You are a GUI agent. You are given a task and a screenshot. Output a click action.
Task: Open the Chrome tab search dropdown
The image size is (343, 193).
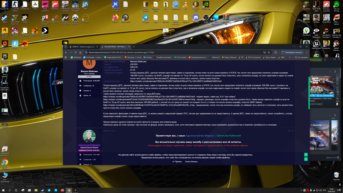tap(66, 47)
